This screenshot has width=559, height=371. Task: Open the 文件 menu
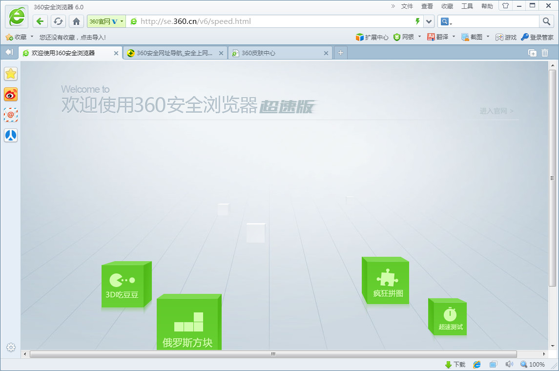pyautogui.click(x=407, y=6)
